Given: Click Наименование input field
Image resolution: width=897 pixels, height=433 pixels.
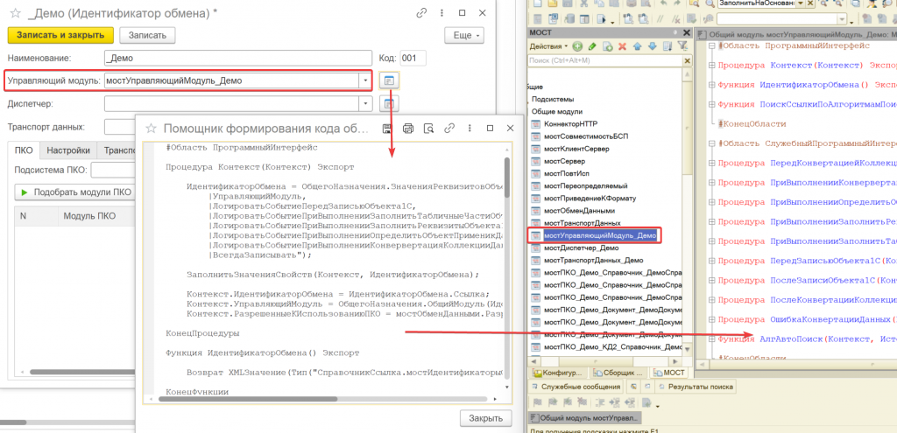Looking at the screenshot, I should pos(238,58).
